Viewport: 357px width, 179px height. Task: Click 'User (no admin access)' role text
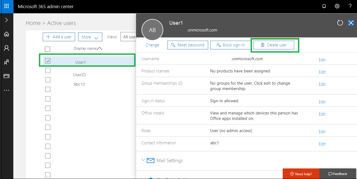(x=231, y=131)
